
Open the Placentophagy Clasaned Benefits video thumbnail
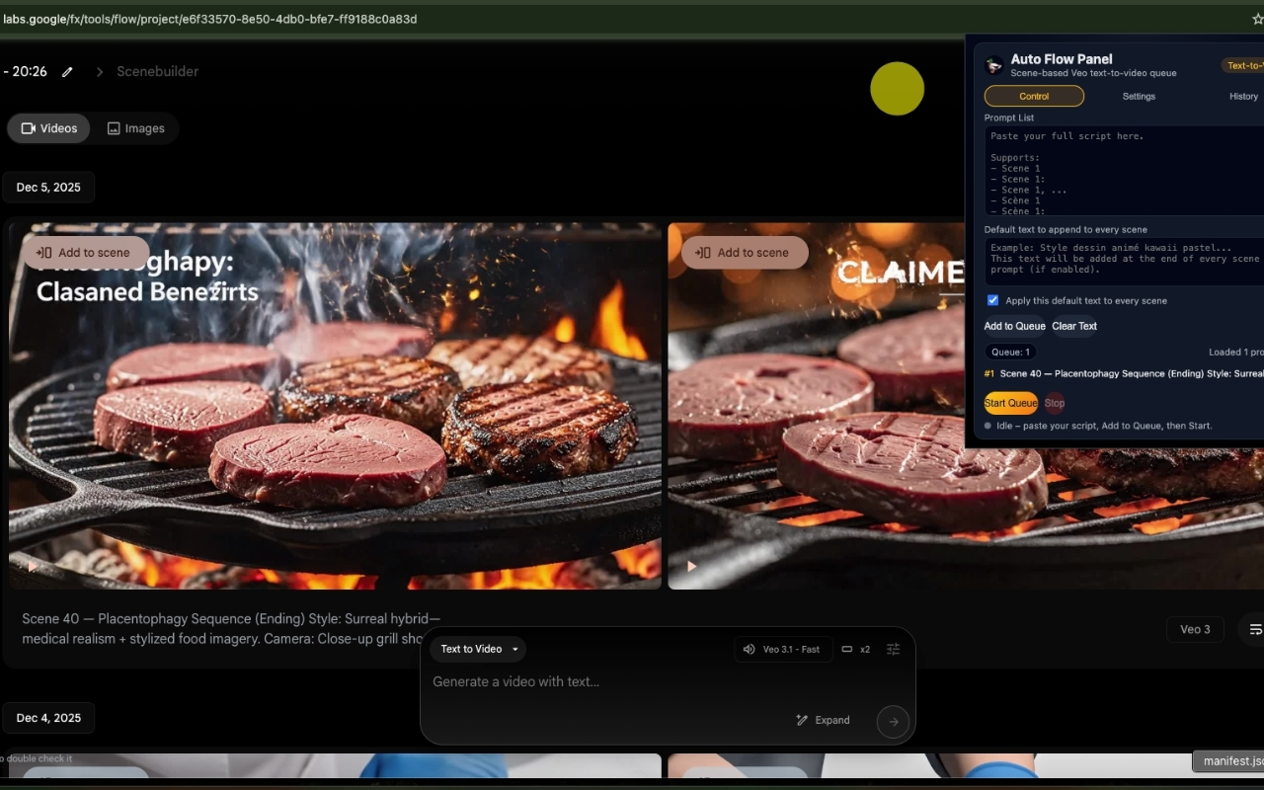tap(335, 406)
